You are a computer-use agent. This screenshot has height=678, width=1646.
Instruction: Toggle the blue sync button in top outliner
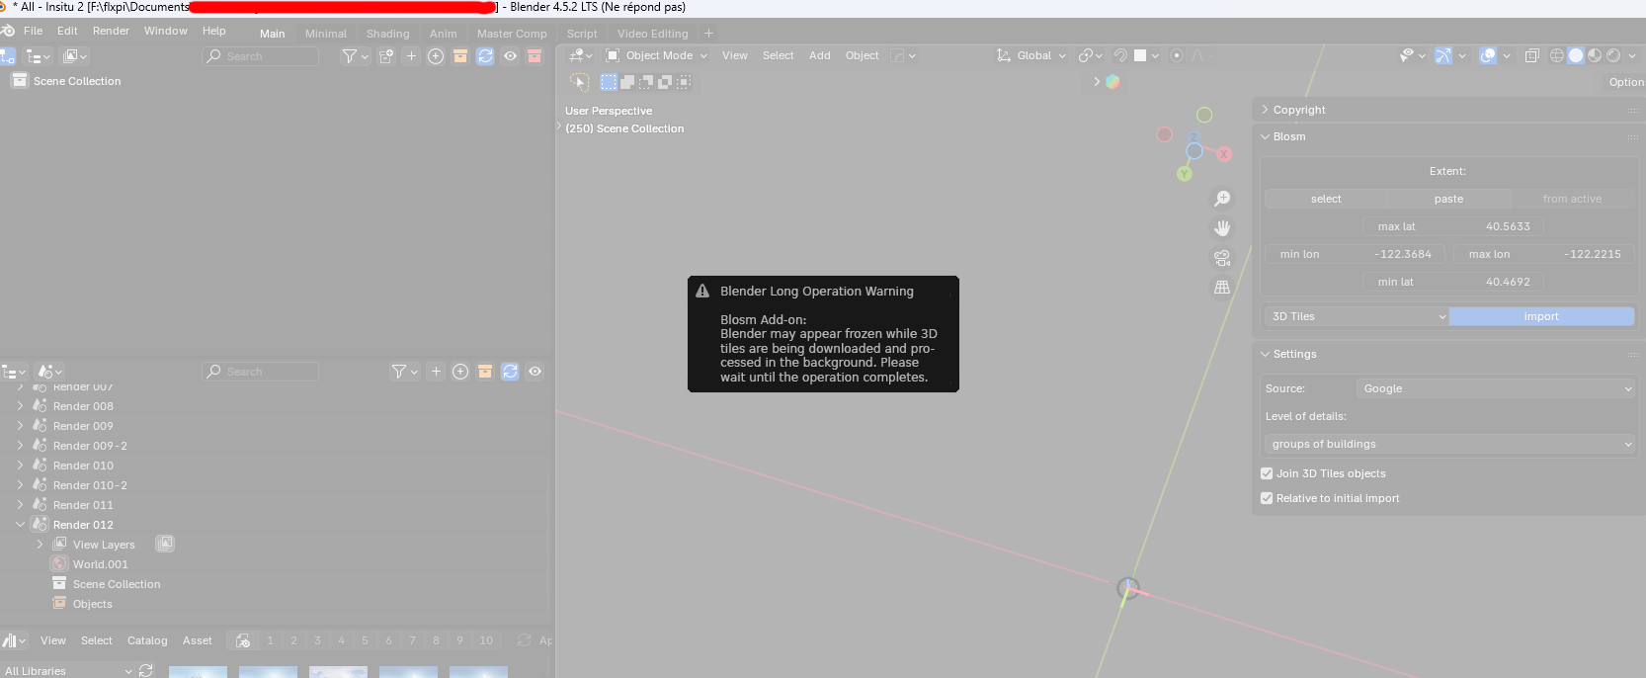(485, 56)
